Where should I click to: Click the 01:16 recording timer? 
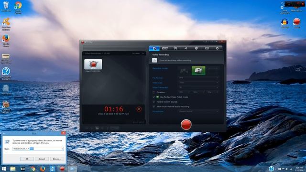[114, 109]
